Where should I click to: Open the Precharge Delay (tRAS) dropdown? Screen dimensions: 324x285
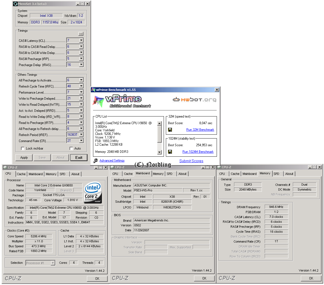[x=81, y=64]
